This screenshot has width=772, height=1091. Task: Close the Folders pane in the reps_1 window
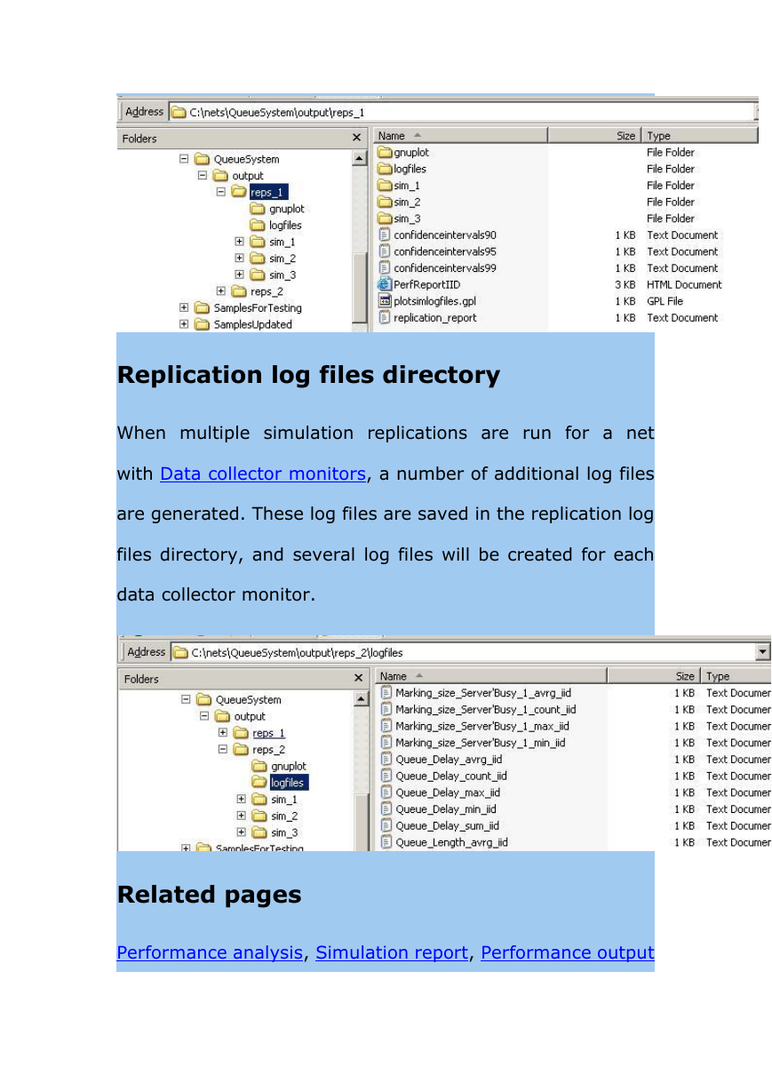356,139
